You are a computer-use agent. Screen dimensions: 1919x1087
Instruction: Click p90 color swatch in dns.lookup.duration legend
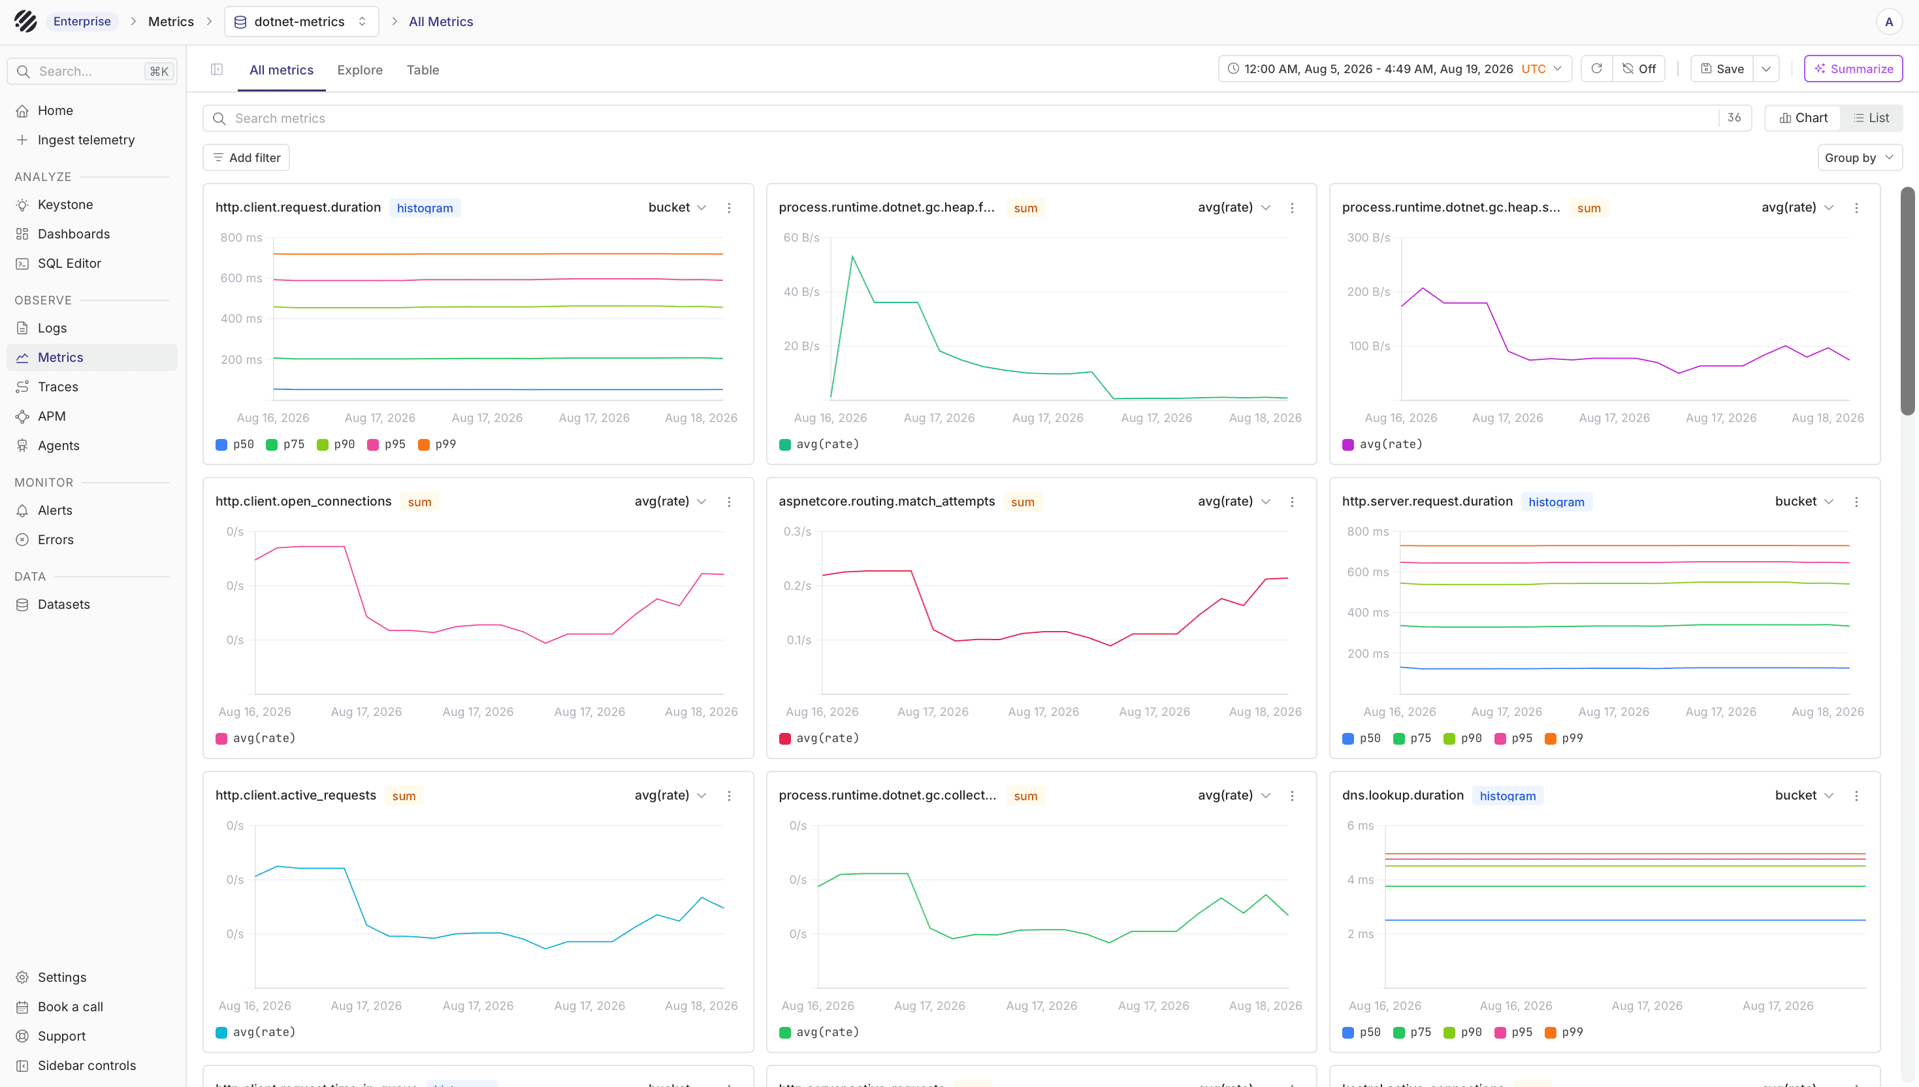1449,1033
